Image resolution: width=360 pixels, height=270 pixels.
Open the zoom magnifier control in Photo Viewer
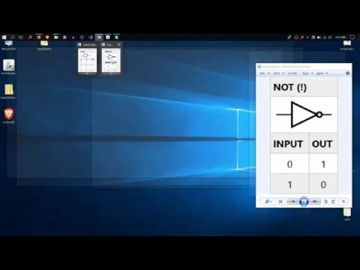click(268, 202)
